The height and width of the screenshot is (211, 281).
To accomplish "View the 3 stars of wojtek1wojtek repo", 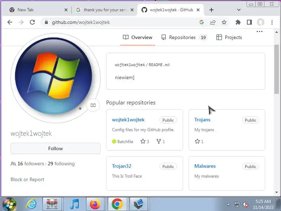I will coord(145,141).
